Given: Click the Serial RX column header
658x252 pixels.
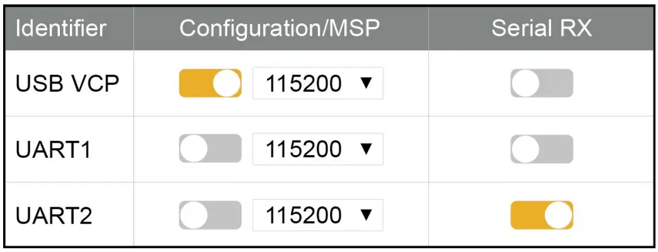Looking at the screenshot, I should [x=542, y=29].
